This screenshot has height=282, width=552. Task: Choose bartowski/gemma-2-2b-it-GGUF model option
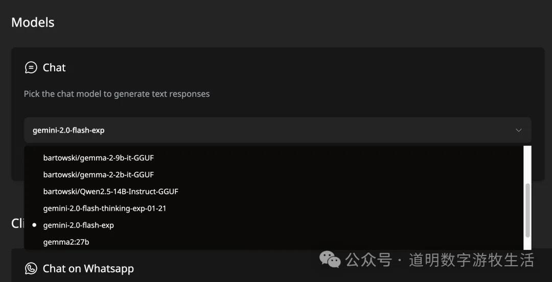98,174
